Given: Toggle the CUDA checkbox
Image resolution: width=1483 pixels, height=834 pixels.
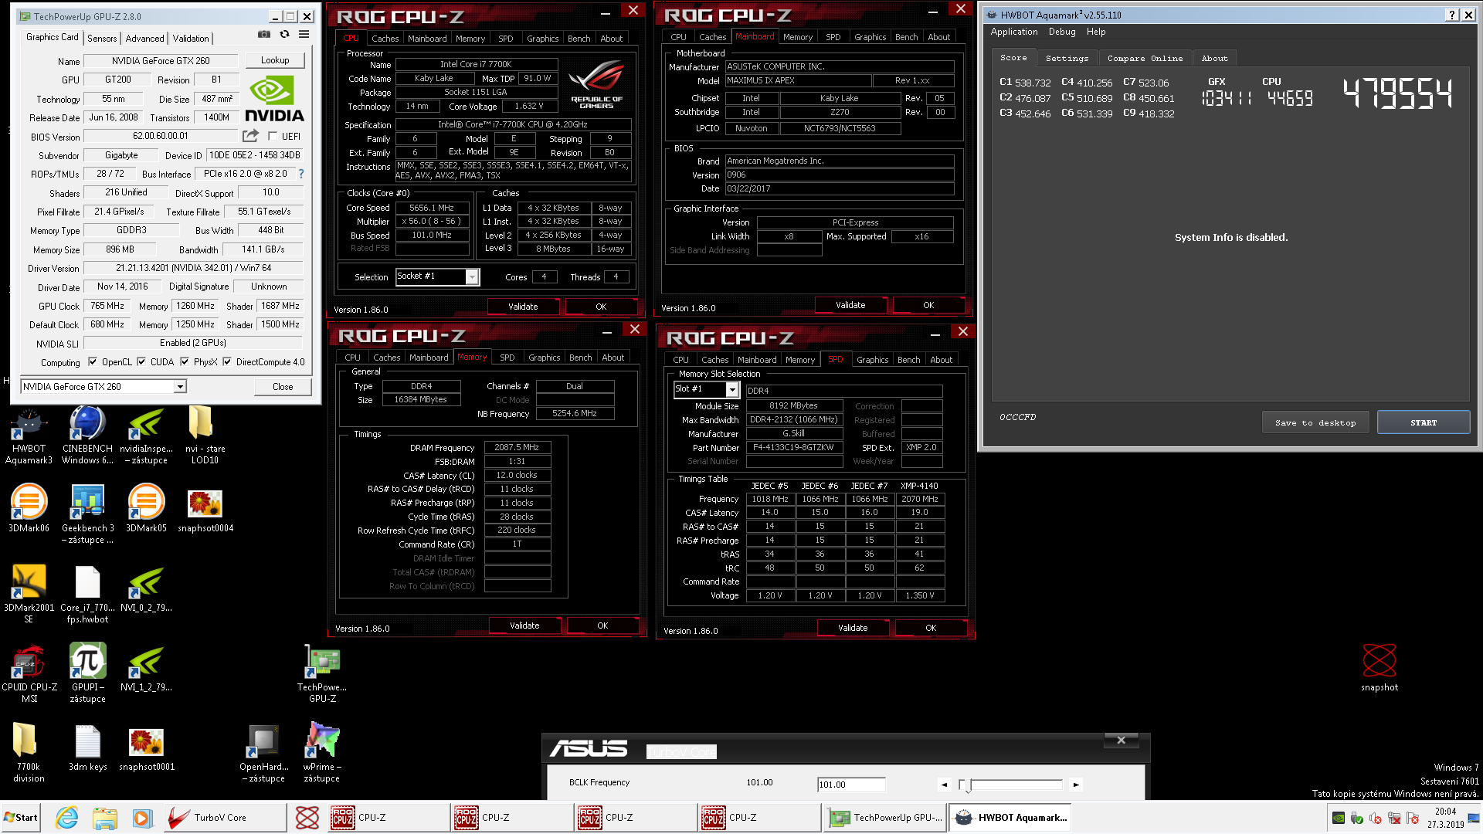Looking at the screenshot, I should click(141, 361).
